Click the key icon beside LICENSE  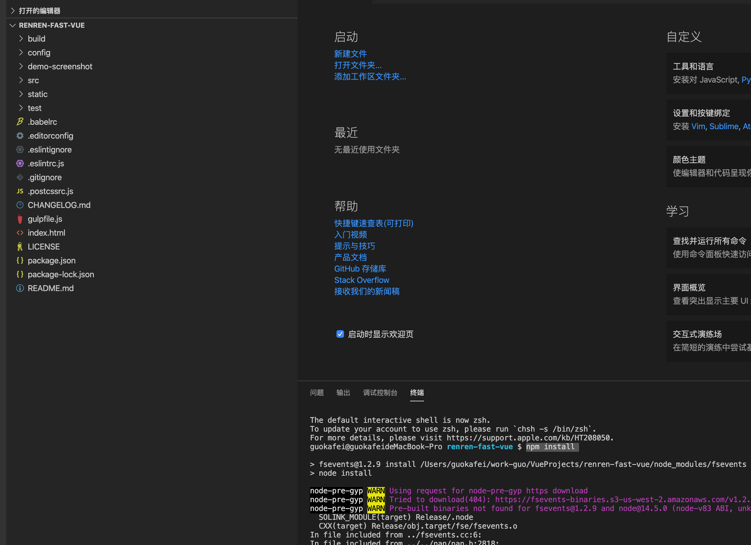tap(20, 246)
